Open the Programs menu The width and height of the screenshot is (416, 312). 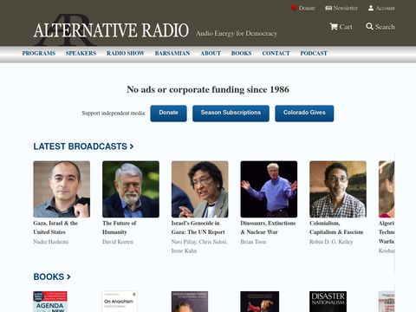39,53
